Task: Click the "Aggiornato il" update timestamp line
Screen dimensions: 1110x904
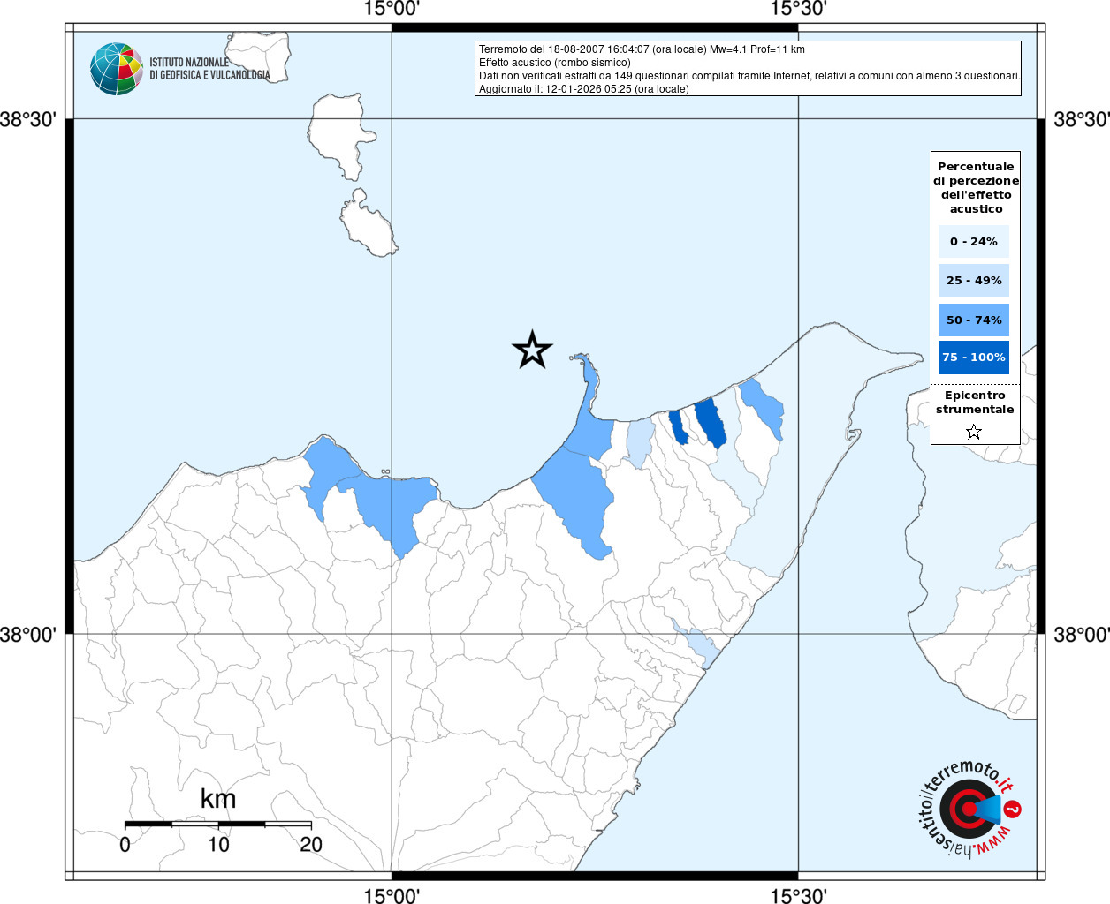Action: click(x=583, y=89)
